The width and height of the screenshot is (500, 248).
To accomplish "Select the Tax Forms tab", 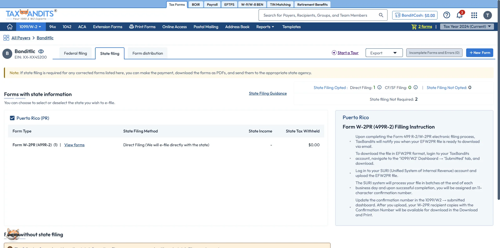I will coord(177,4).
